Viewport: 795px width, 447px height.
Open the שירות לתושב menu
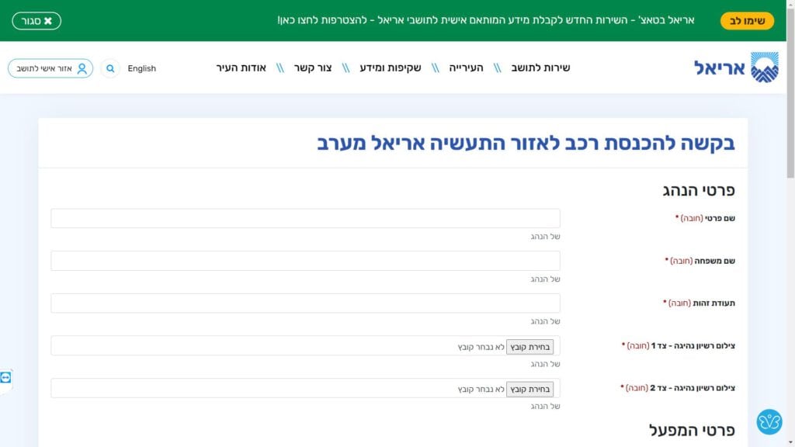[x=540, y=68]
